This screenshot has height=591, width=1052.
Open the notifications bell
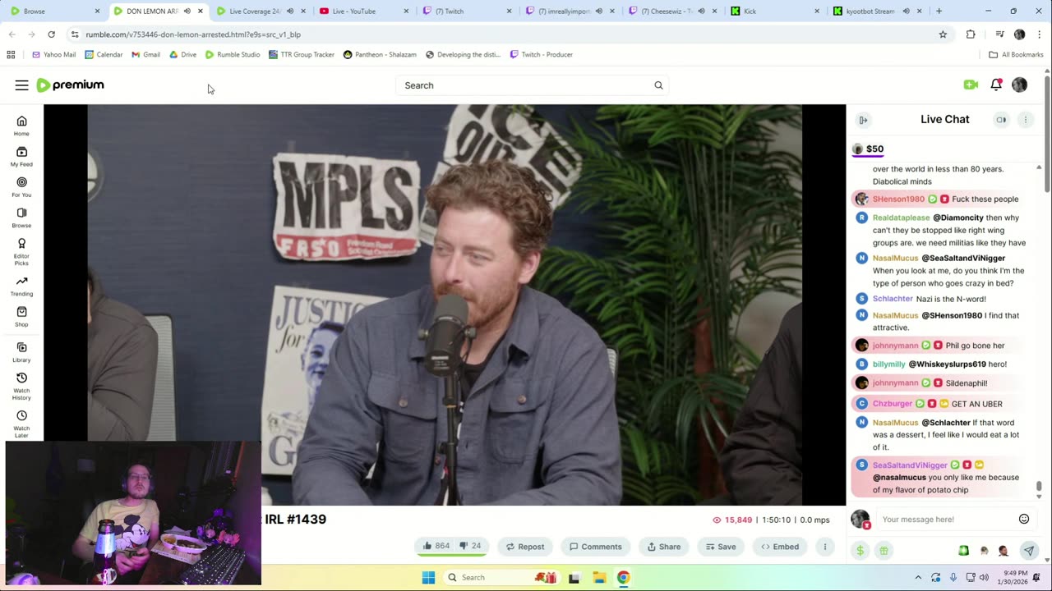pyautogui.click(x=996, y=85)
